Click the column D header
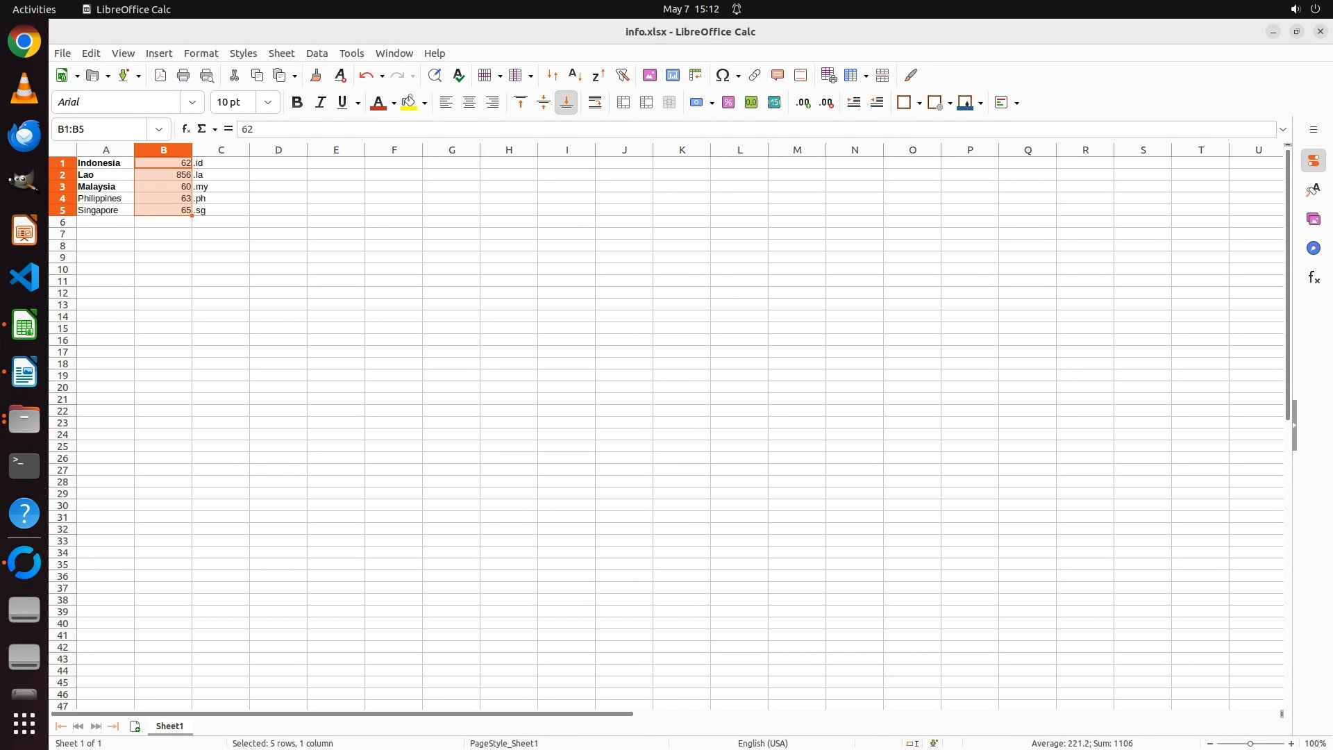 coord(278,150)
